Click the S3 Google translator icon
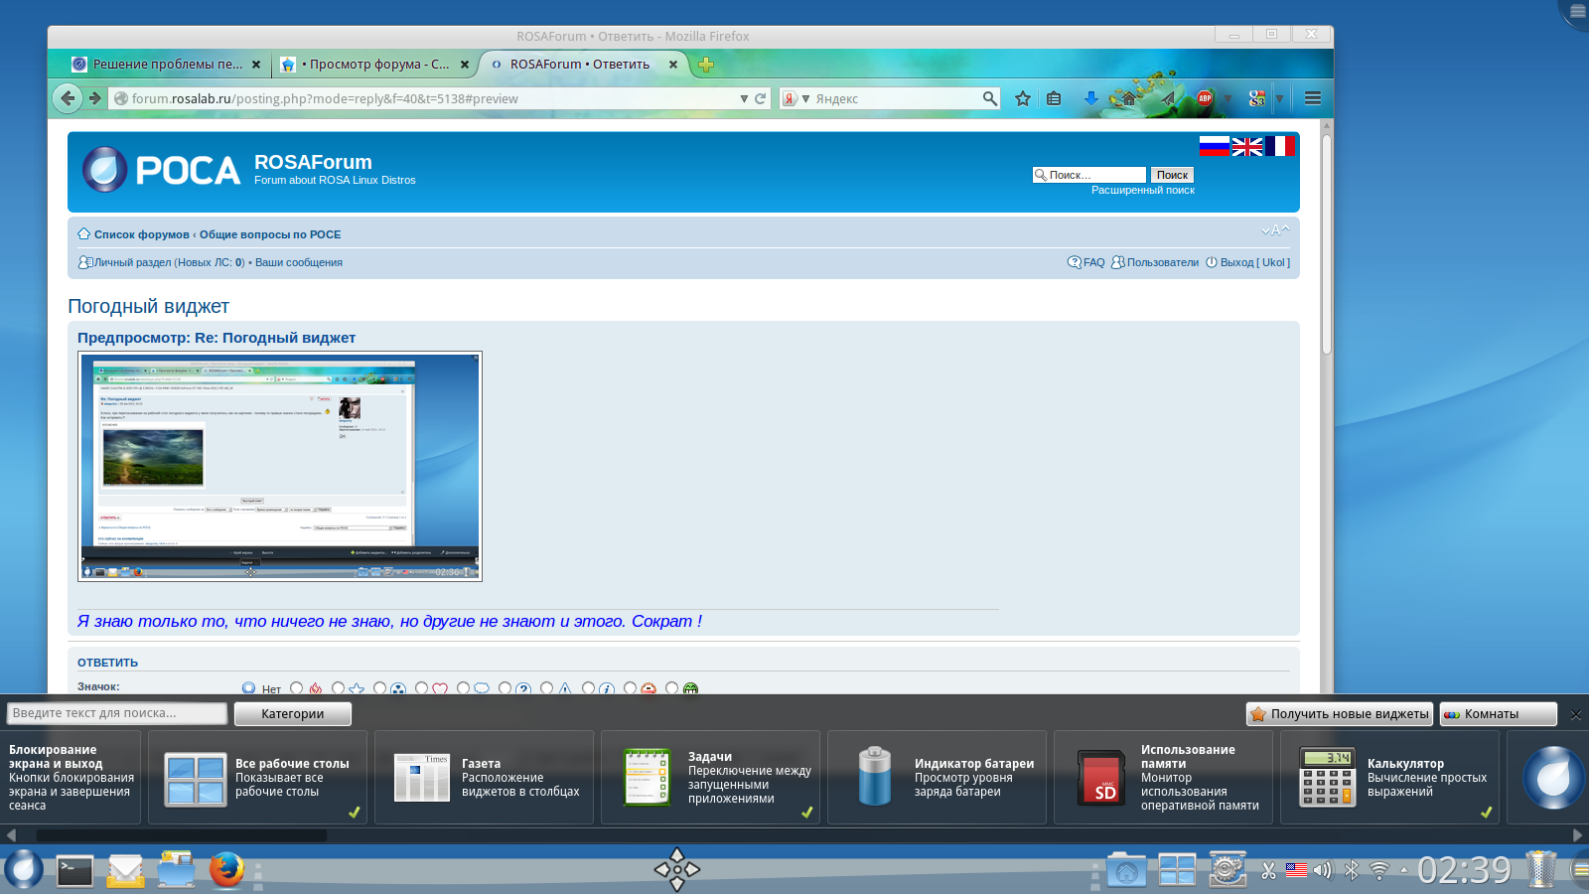The height and width of the screenshot is (894, 1589). [1257, 98]
